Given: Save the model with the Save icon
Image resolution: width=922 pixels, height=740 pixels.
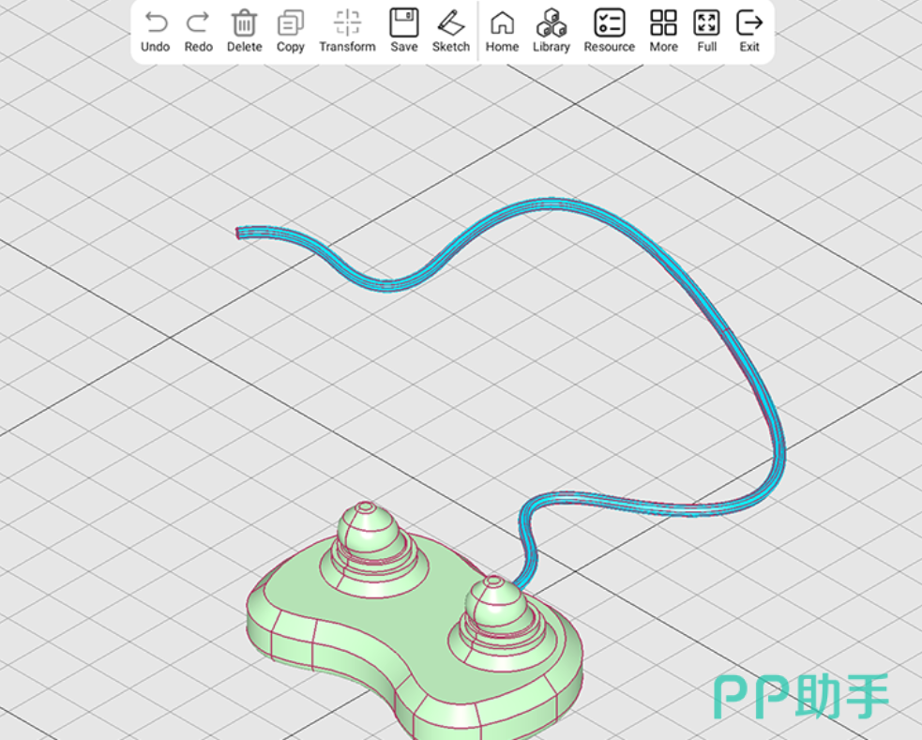Looking at the screenshot, I should coord(404,23).
